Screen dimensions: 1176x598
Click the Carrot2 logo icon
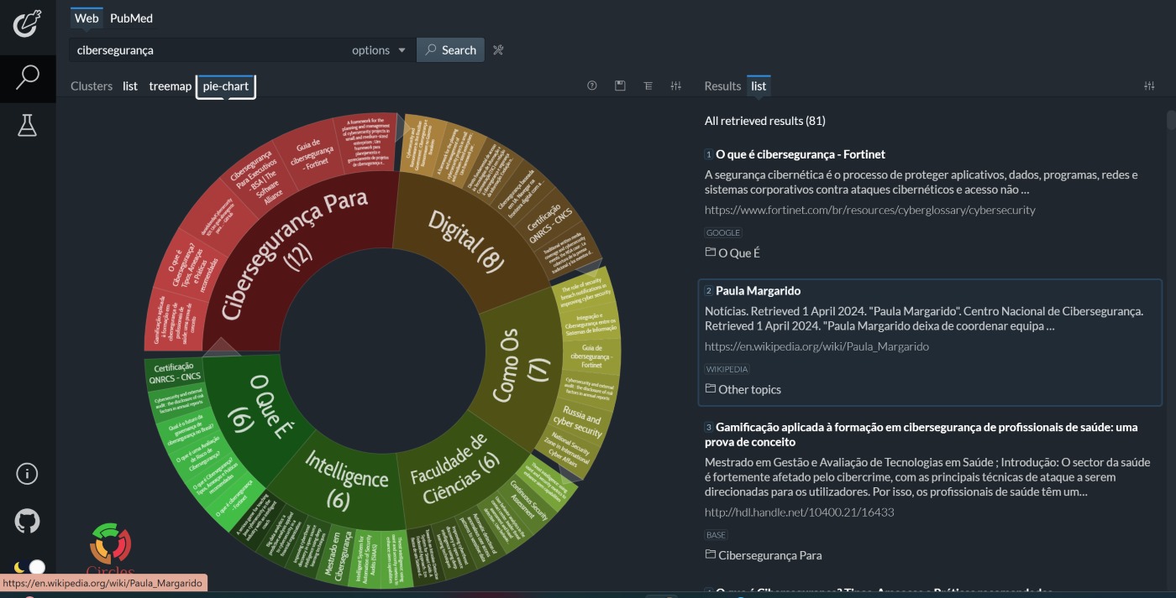[x=27, y=23]
